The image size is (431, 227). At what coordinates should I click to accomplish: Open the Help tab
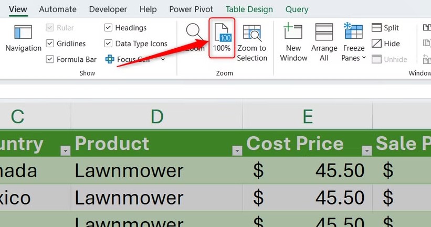(148, 9)
